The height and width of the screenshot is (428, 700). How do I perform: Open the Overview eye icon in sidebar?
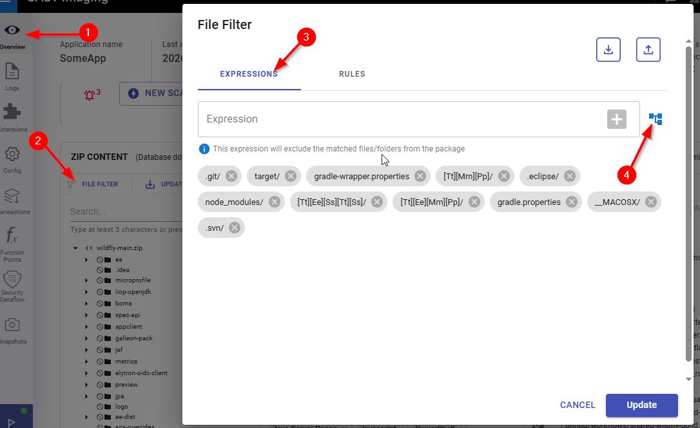(12, 31)
